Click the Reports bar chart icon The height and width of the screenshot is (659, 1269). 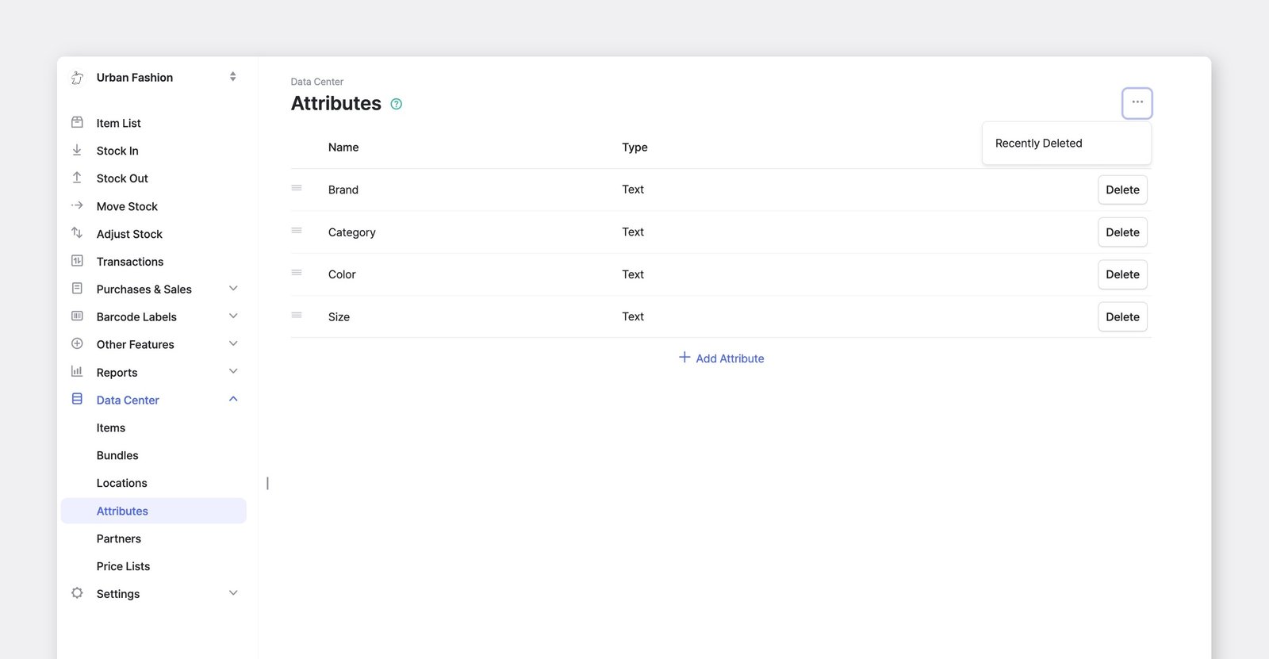point(77,372)
